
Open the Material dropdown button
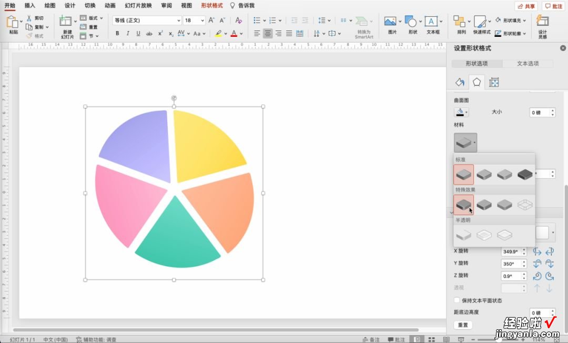[465, 143]
